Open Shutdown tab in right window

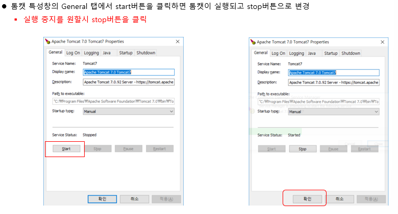[x=351, y=53]
